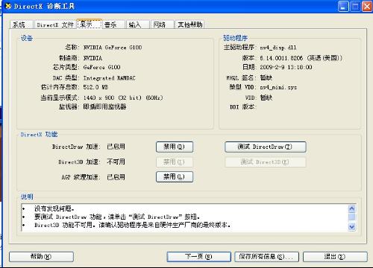Go to next page with 下一页(N)
The width and height of the screenshot is (373, 268).
[x=198, y=257]
